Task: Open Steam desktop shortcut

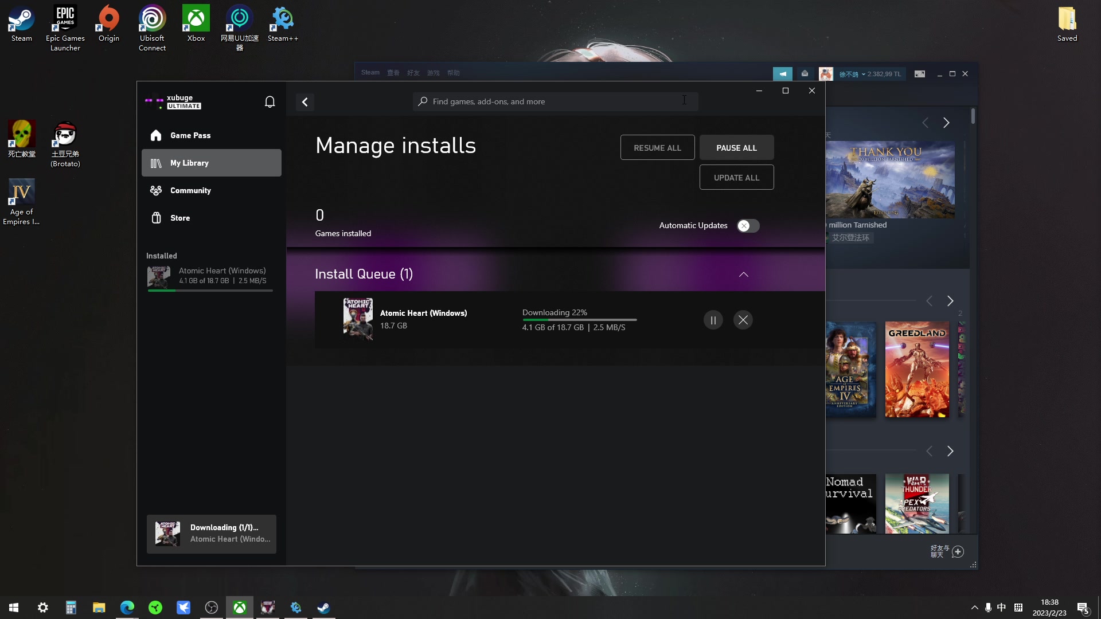Action: pyautogui.click(x=21, y=23)
